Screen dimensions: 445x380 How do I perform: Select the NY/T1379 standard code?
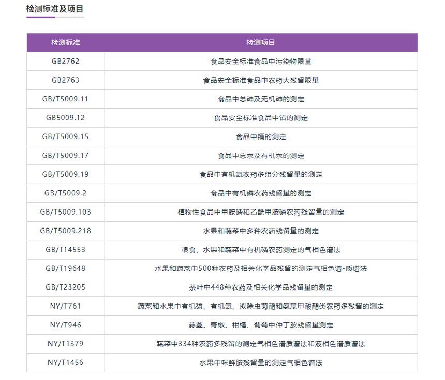tap(66, 344)
